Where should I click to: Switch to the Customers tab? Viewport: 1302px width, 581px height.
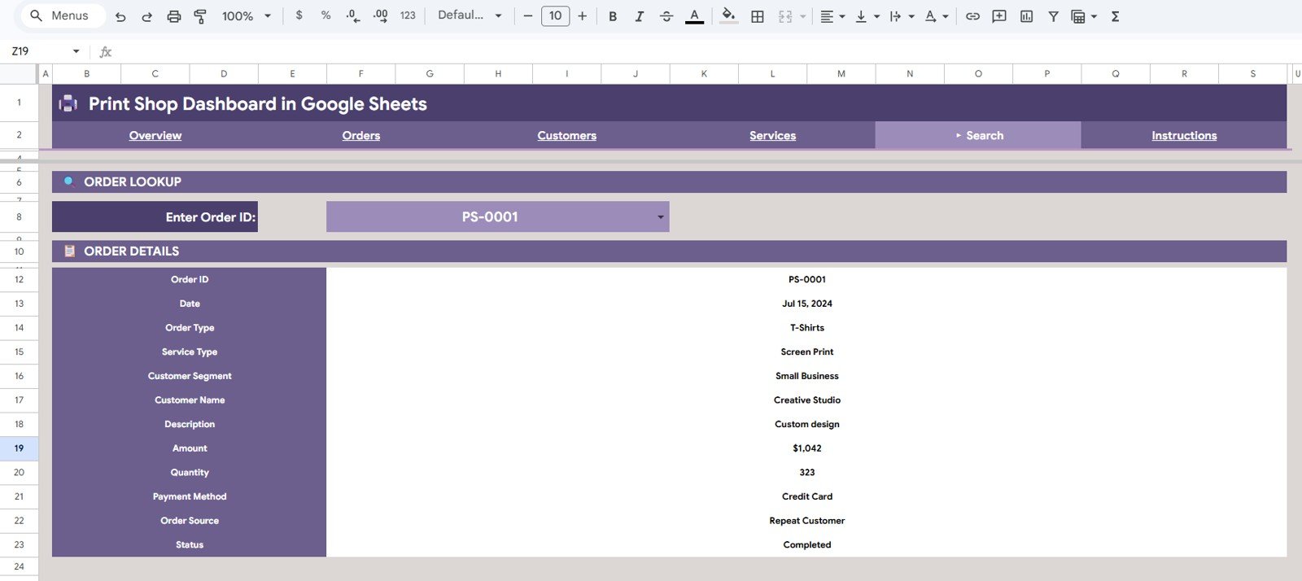567,136
